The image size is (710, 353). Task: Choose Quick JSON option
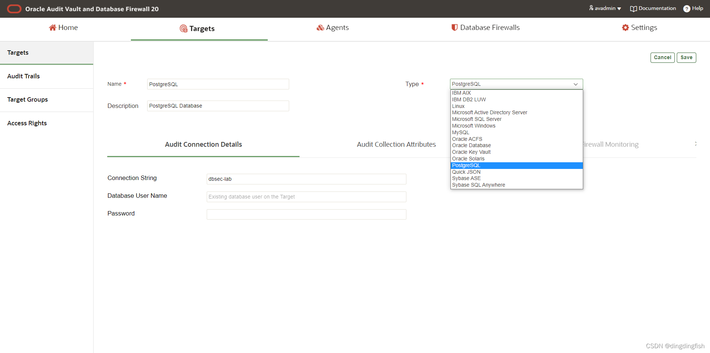pyautogui.click(x=516, y=172)
